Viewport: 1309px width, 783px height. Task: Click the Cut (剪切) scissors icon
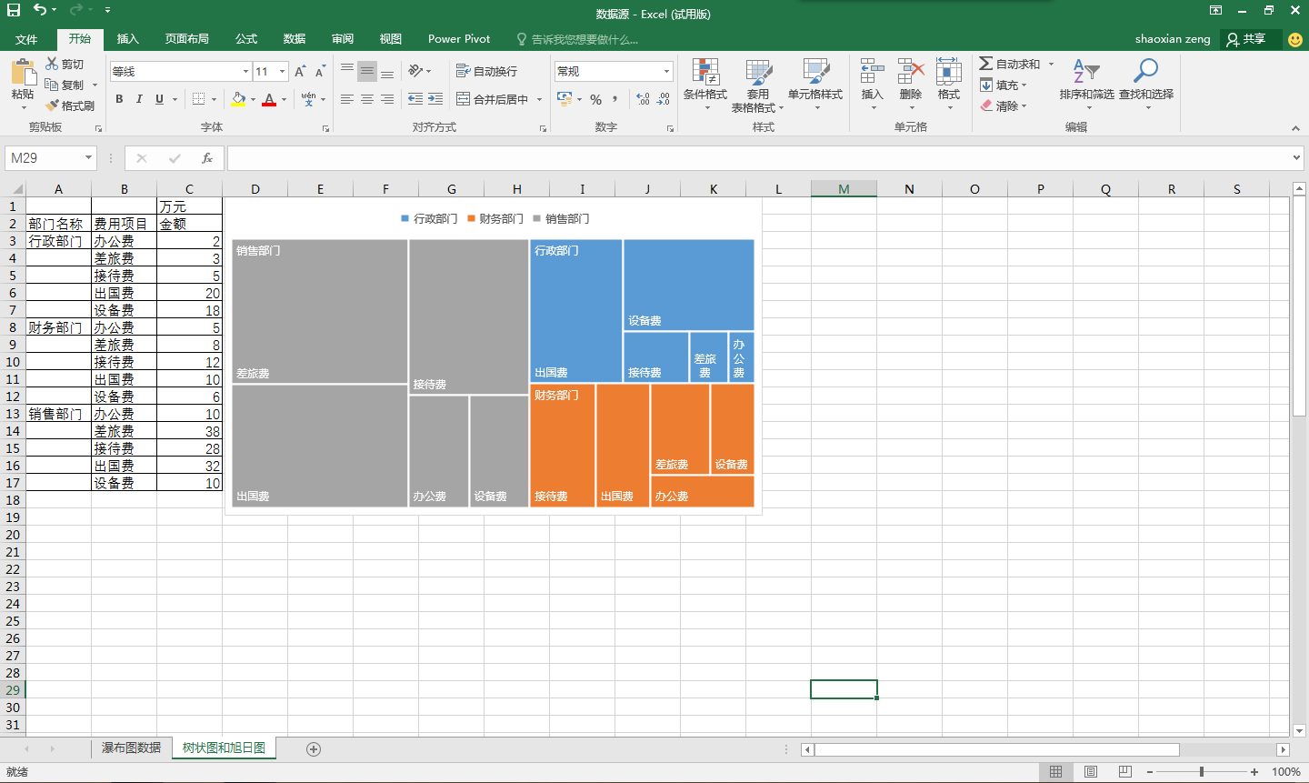pos(52,64)
